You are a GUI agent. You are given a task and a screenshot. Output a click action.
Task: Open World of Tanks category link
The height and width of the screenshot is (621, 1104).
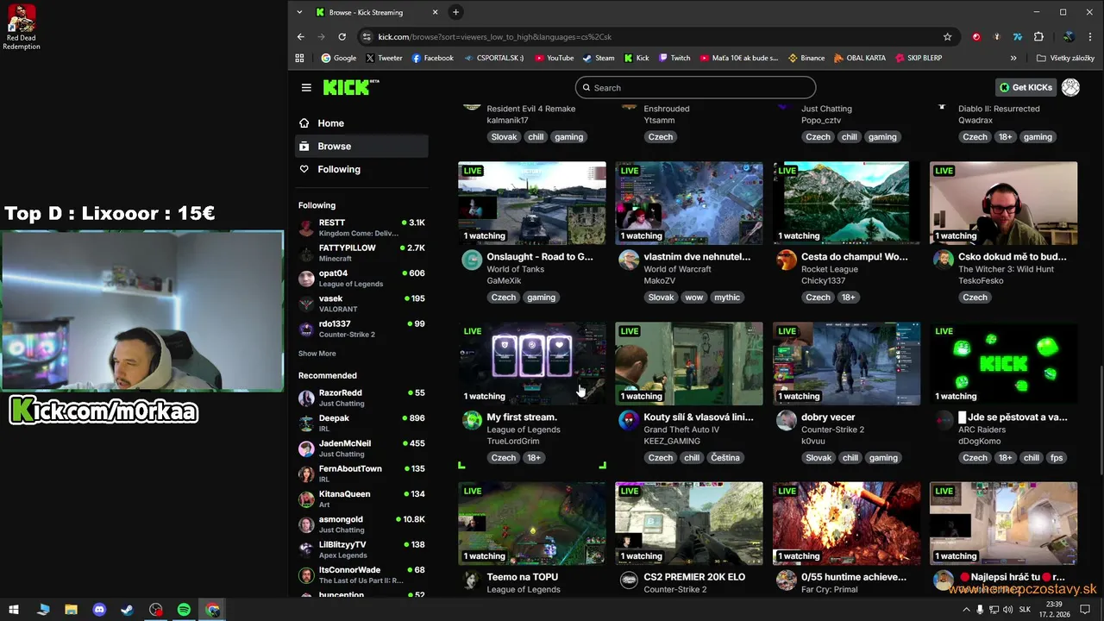click(x=516, y=269)
